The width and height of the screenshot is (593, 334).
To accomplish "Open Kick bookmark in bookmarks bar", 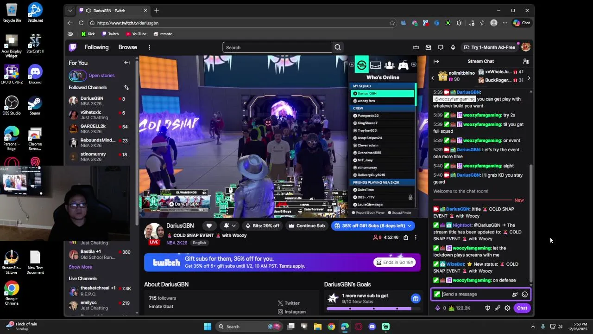I will [x=88, y=34].
